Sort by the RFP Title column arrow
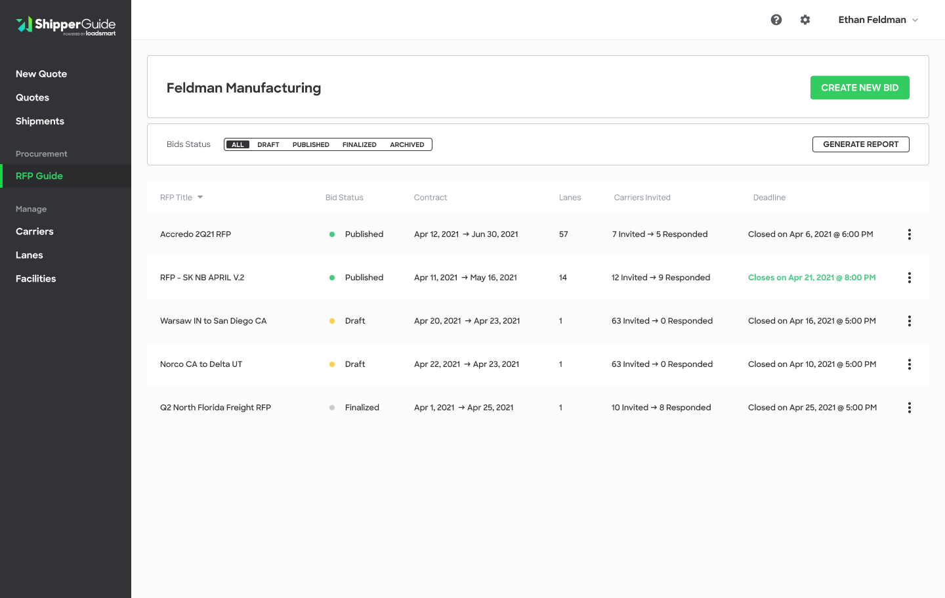This screenshot has height=598, width=945. 200,197
